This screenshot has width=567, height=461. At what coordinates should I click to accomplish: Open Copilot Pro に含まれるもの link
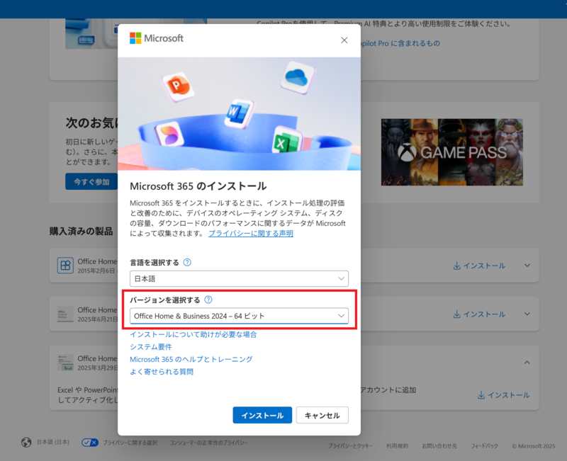coord(400,43)
